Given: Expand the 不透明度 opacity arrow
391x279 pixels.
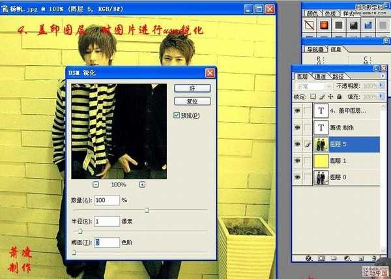Looking at the screenshot, I should [x=383, y=86].
